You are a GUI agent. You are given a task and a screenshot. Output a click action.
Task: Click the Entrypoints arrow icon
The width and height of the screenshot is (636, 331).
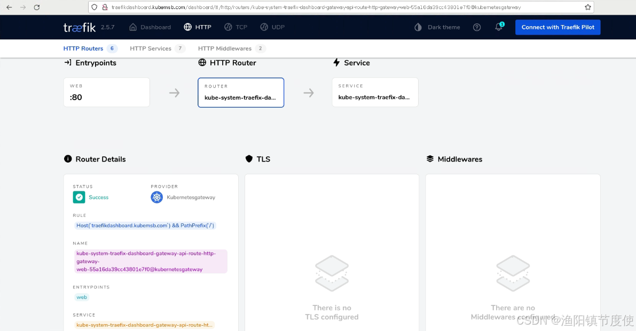68,63
